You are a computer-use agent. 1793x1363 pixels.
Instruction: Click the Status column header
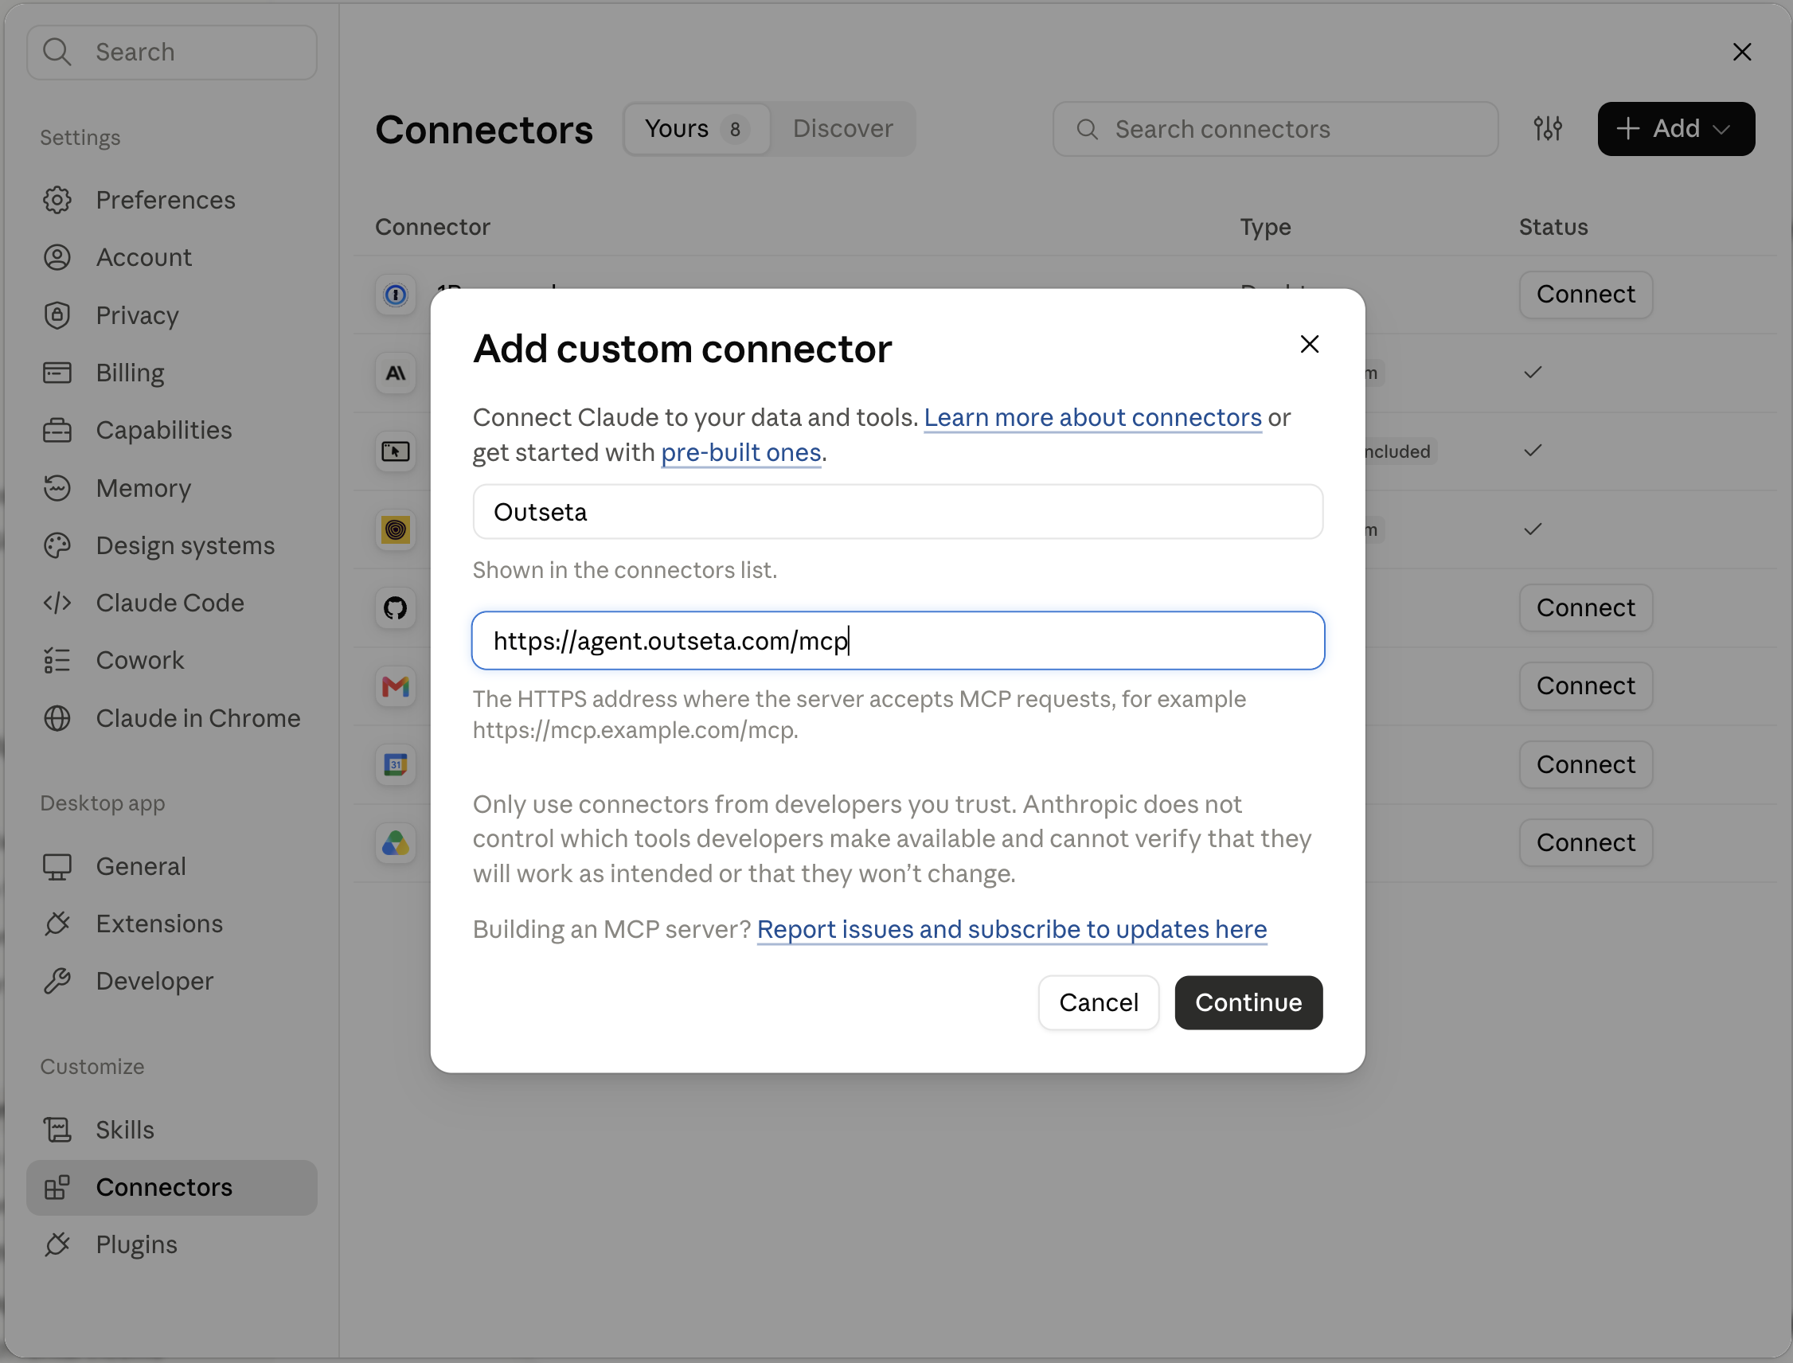(1553, 227)
